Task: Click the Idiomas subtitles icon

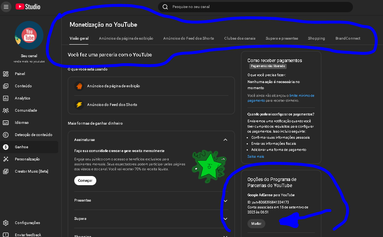Action: tap(6, 123)
